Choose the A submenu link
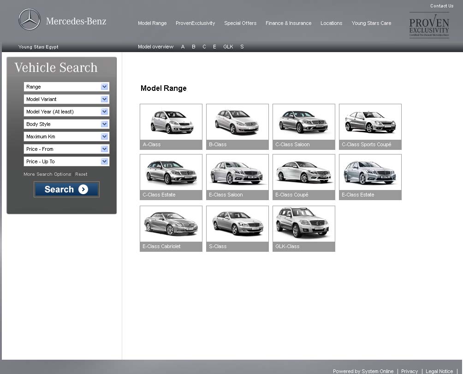This screenshot has height=374, width=463. (x=183, y=47)
